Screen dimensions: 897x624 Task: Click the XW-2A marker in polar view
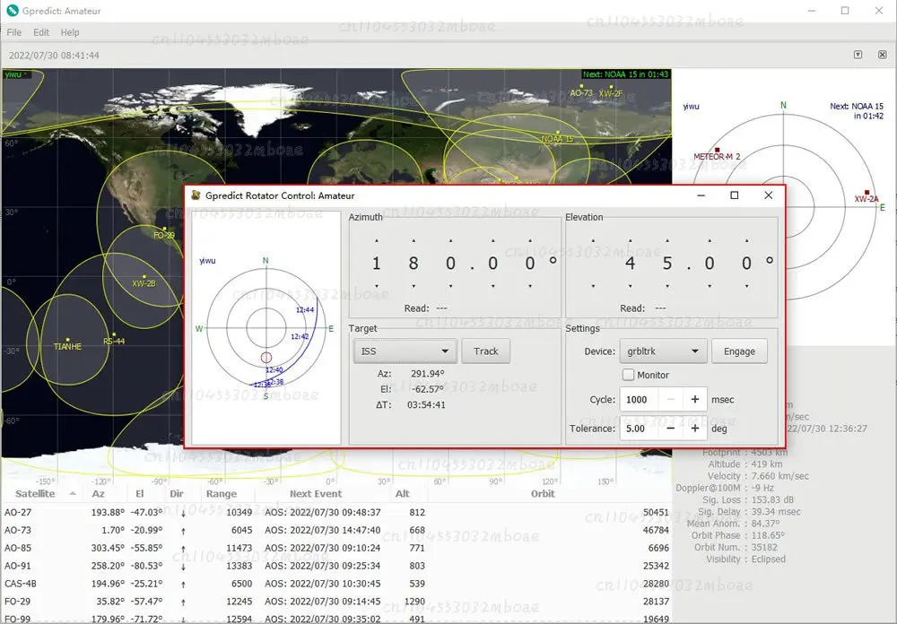(x=867, y=193)
